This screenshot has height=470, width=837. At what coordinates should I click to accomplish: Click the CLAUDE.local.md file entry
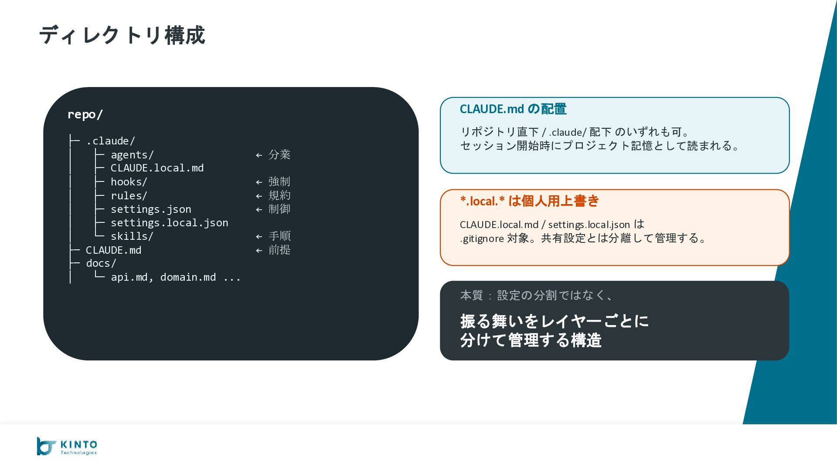pyautogui.click(x=157, y=168)
